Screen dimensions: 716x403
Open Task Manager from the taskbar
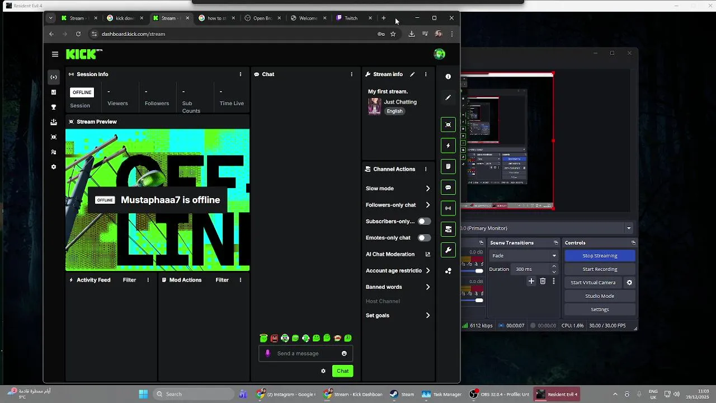click(442, 394)
